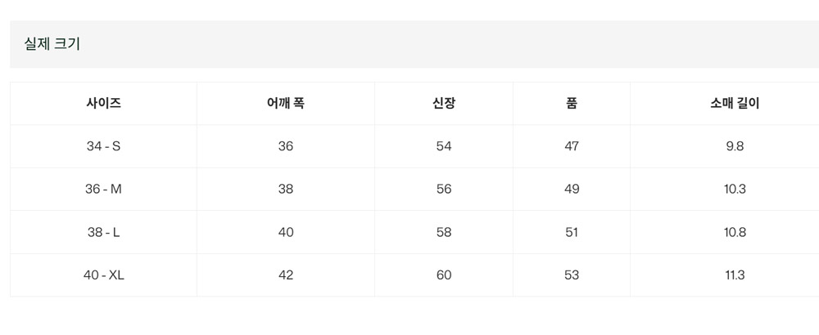819x335 pixels.
Task: Click sleeve length value 9.8
Action: (x=735, y=146)
